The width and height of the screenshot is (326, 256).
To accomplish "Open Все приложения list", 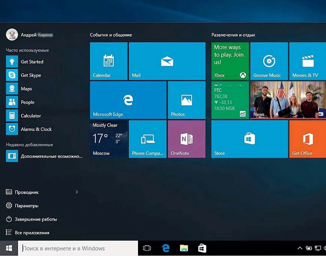I will [x=32, y=233].
